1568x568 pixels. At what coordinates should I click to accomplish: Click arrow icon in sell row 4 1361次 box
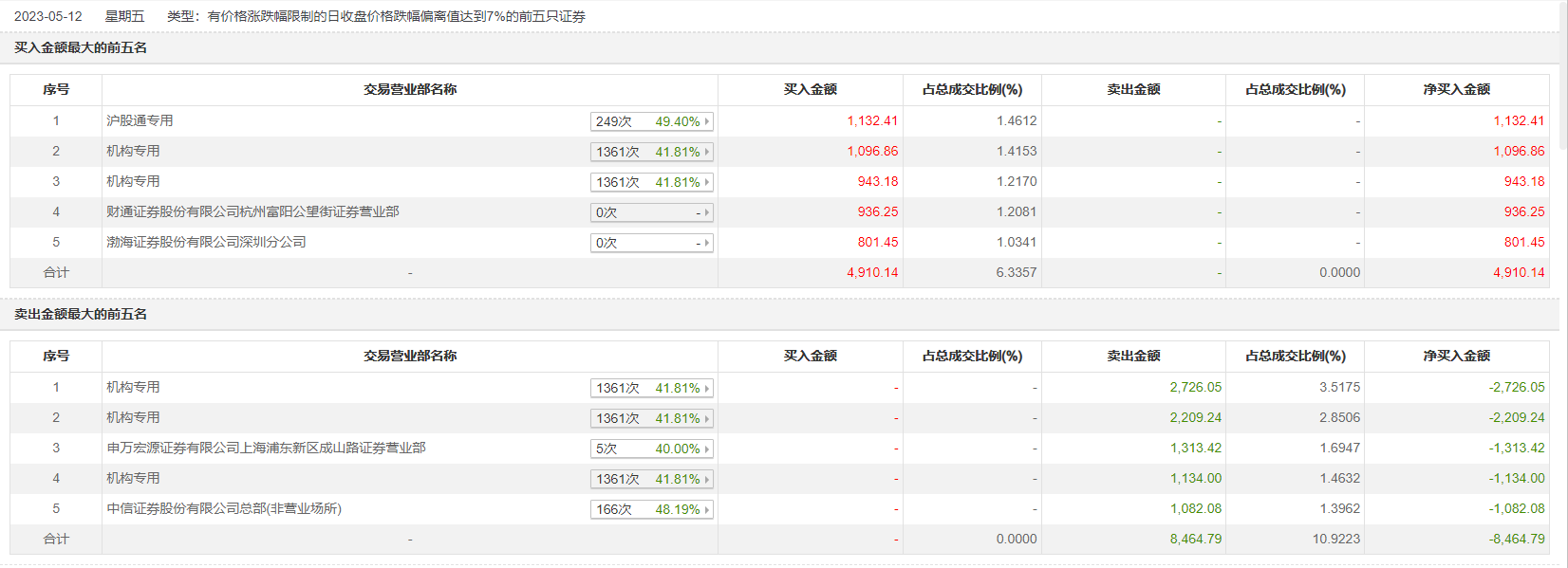(707, 479)
